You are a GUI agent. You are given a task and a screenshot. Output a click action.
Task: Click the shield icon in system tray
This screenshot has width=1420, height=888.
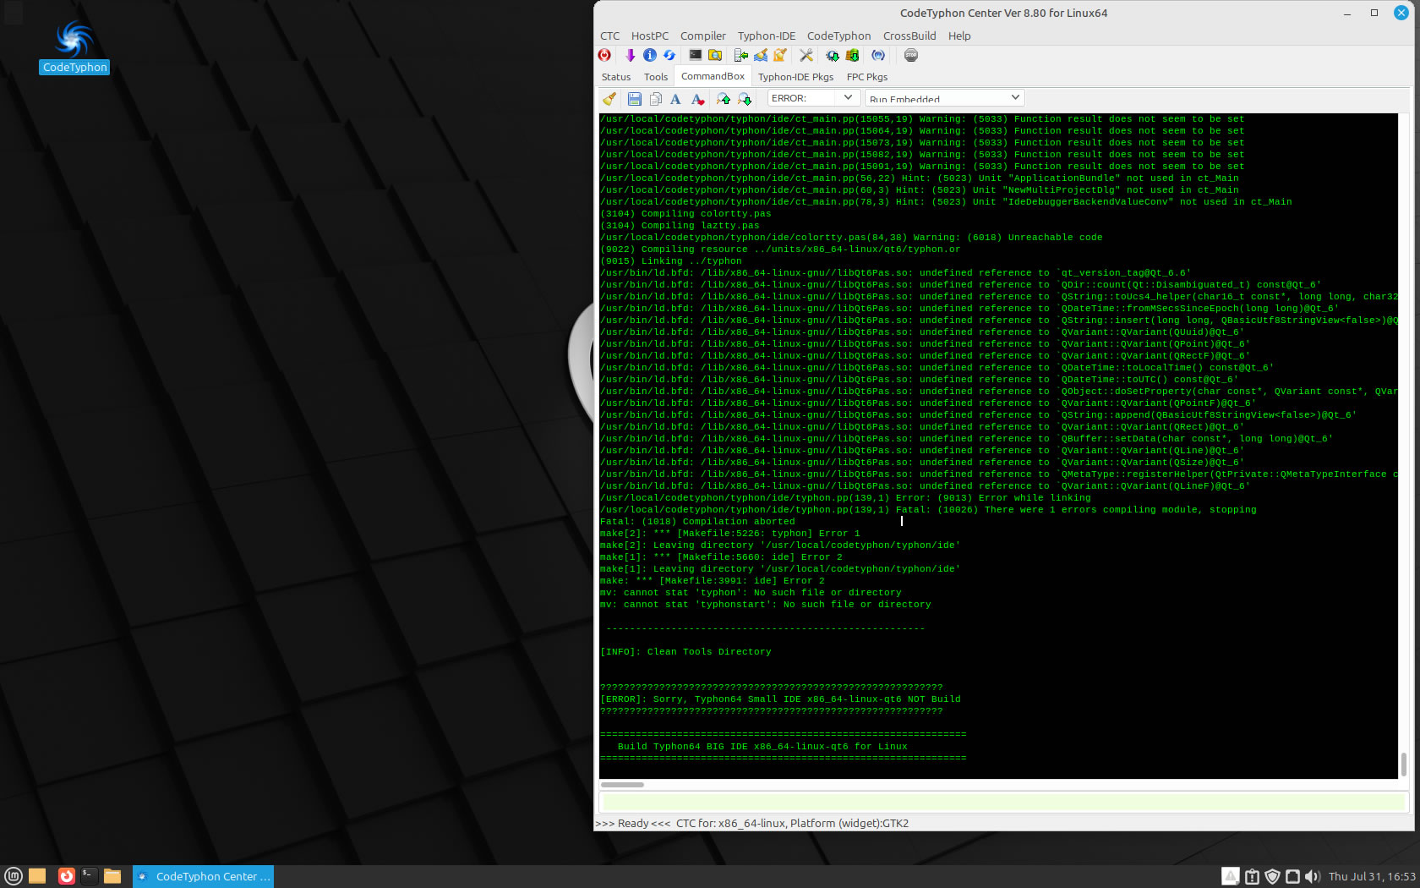[x=1271, y=876]
